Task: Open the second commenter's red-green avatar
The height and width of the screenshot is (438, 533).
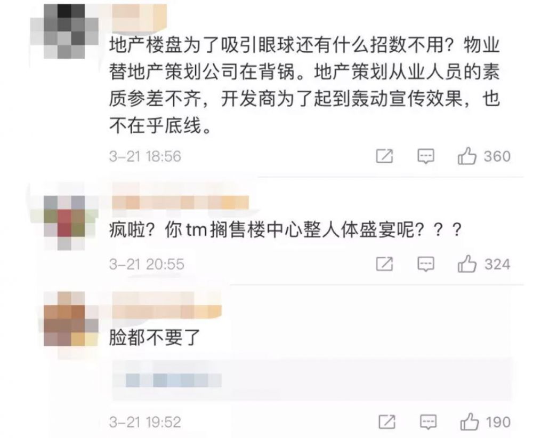Action: [x=64, y=223]
